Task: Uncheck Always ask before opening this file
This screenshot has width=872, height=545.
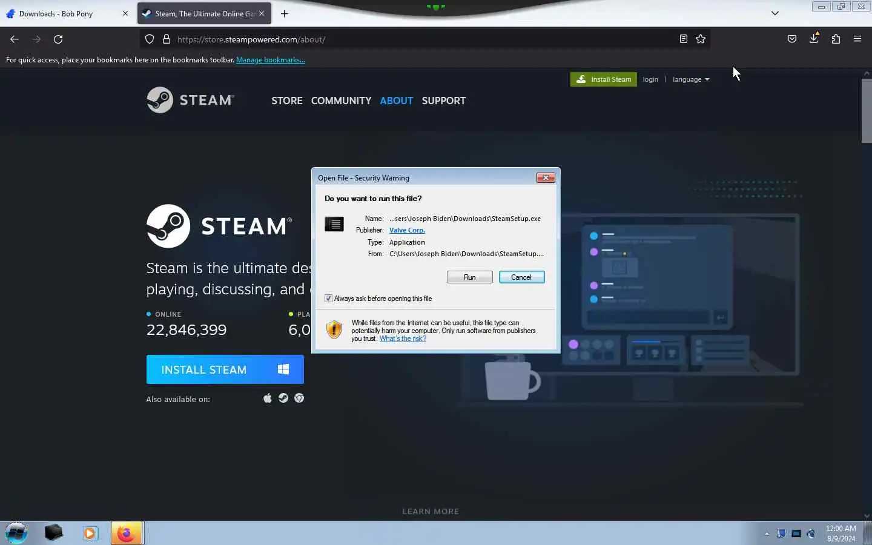Action: click(x=328, y=299)
